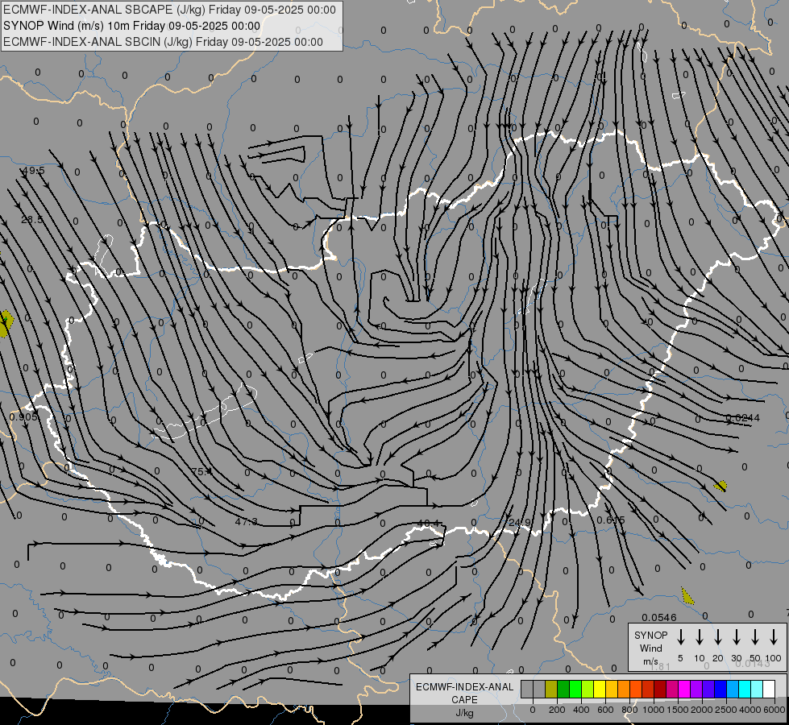Select the purple CAPE swatch
The image size is (789, 725).
[696, 690]
